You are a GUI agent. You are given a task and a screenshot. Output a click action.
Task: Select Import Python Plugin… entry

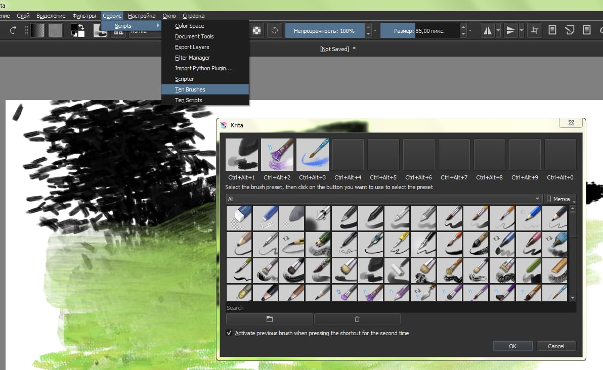click(205, 68)
